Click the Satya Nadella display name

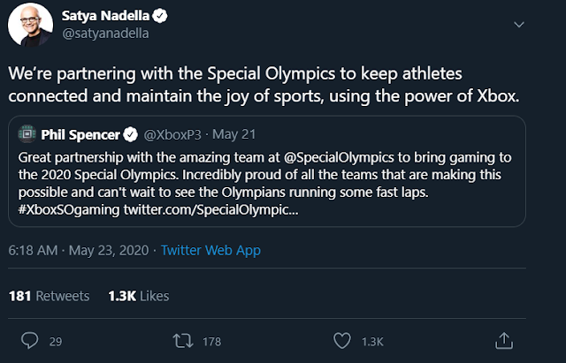(x=106, y=17)
